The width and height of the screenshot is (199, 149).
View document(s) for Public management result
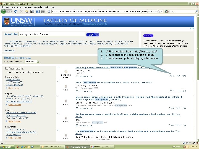(x=177, y=91)
